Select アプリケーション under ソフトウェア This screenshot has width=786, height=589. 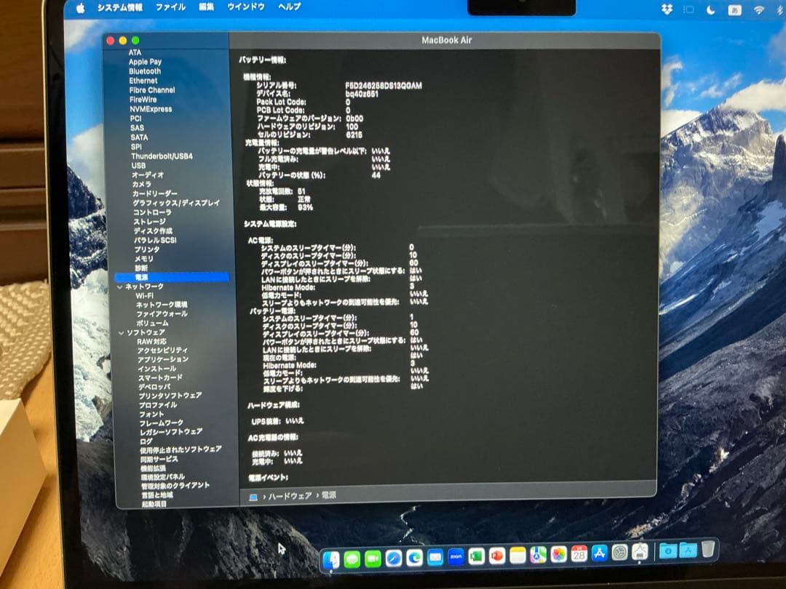(x=163, y=359)
